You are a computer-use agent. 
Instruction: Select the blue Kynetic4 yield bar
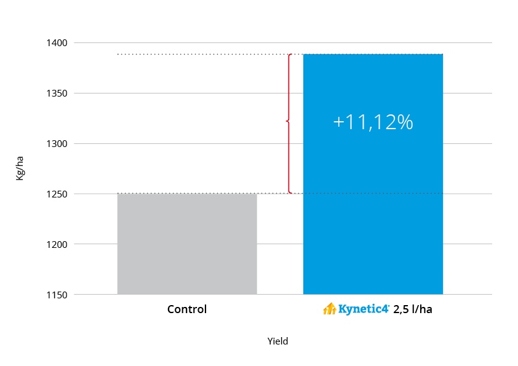click(373, 174)
